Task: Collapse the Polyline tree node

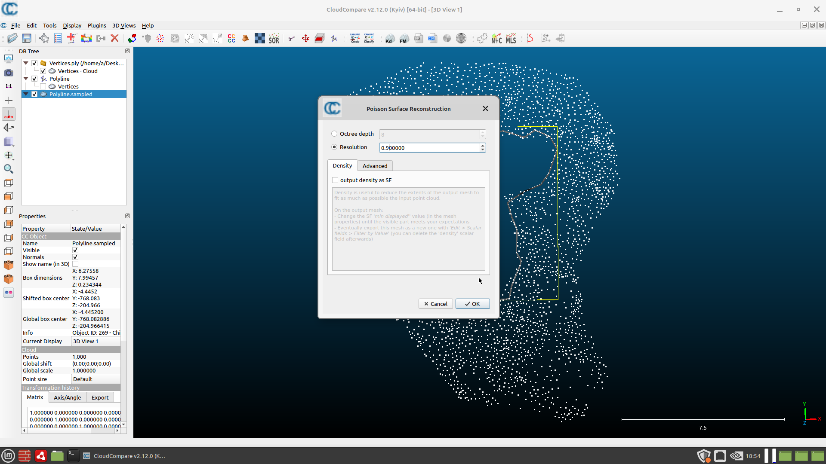Action: coord(26,79)
